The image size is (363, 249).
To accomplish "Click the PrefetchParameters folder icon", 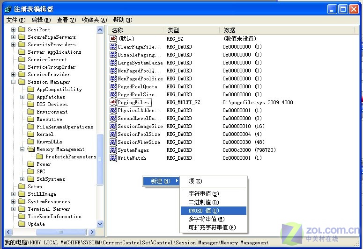I will click(40, 157).
